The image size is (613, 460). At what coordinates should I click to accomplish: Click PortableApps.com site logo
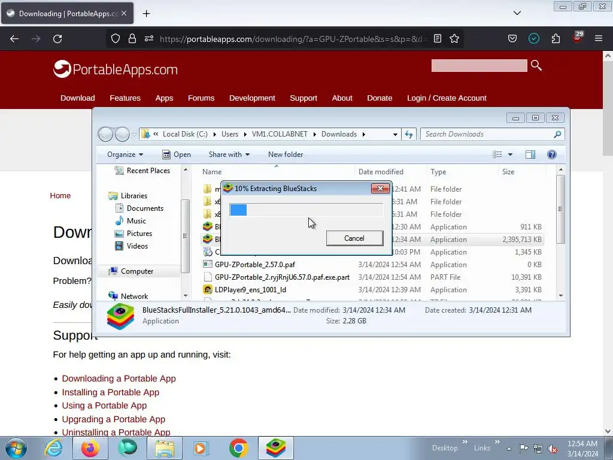pos(116,69)
